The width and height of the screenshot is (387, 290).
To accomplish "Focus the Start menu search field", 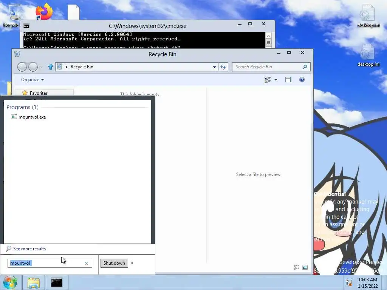I will 50,263.
